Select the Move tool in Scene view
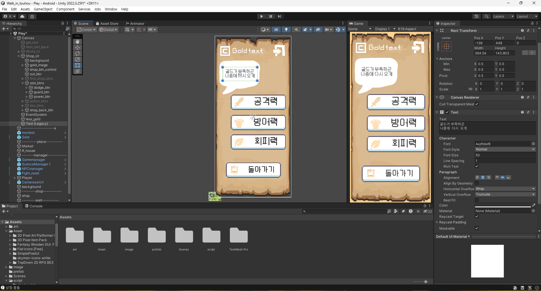This screenshot has height=291, width=541. tap(77, 48)
